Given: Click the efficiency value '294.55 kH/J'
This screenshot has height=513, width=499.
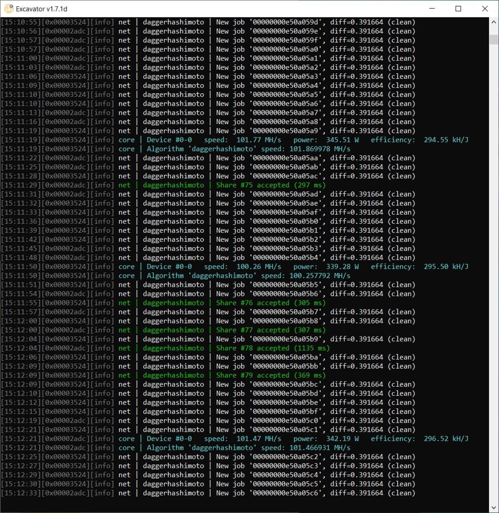Looking at the screenshot, I should tap(446, 140).
